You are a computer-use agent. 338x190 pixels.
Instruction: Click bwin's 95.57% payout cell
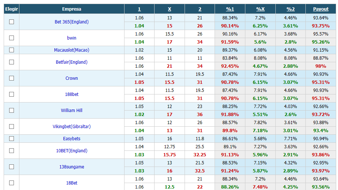coord(321,34)
